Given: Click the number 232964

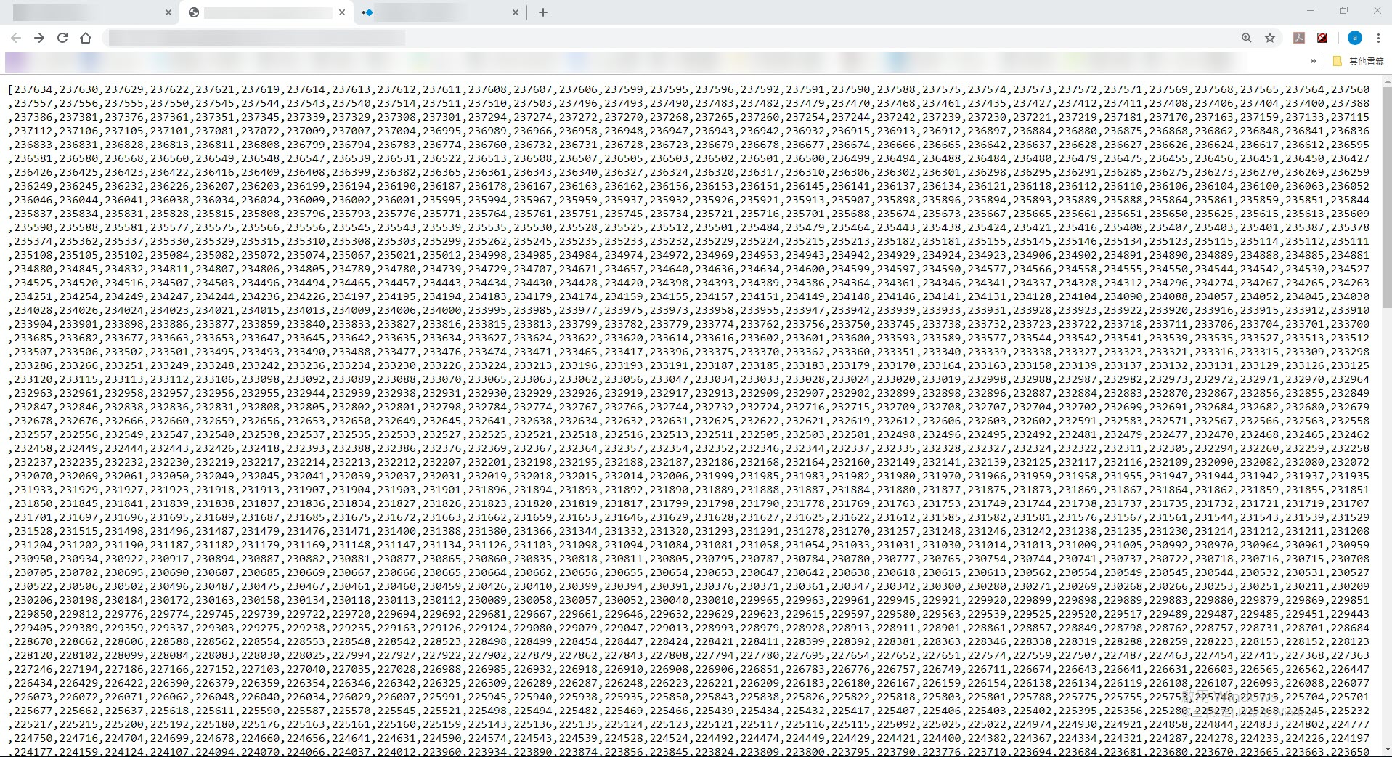Looking at the screenshot, I should (x=1350, y=379).
